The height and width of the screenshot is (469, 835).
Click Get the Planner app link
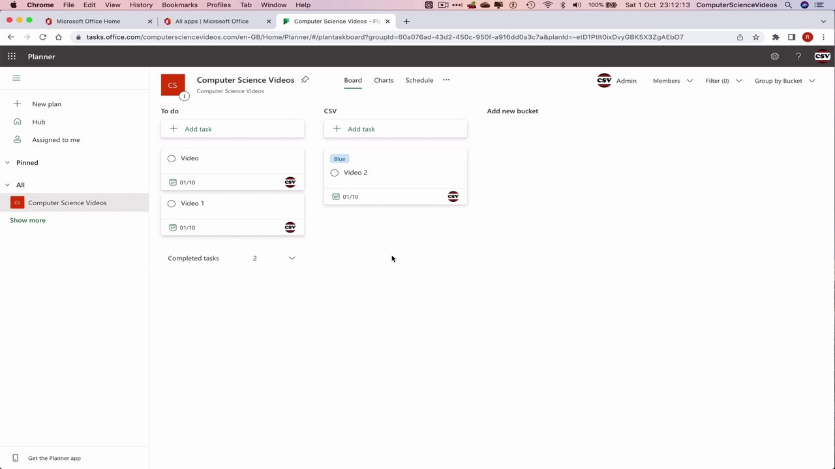click(x=54, y=458)
